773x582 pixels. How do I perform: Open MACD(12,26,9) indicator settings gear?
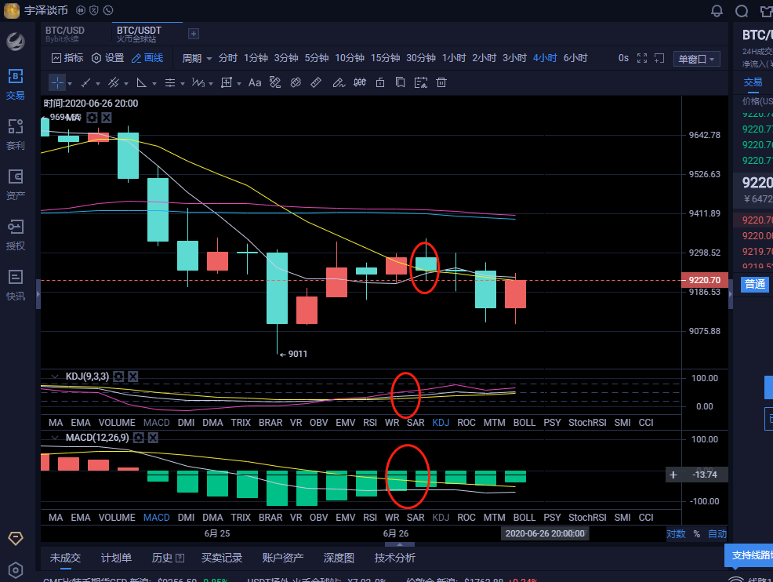click(x=139, y=437)
